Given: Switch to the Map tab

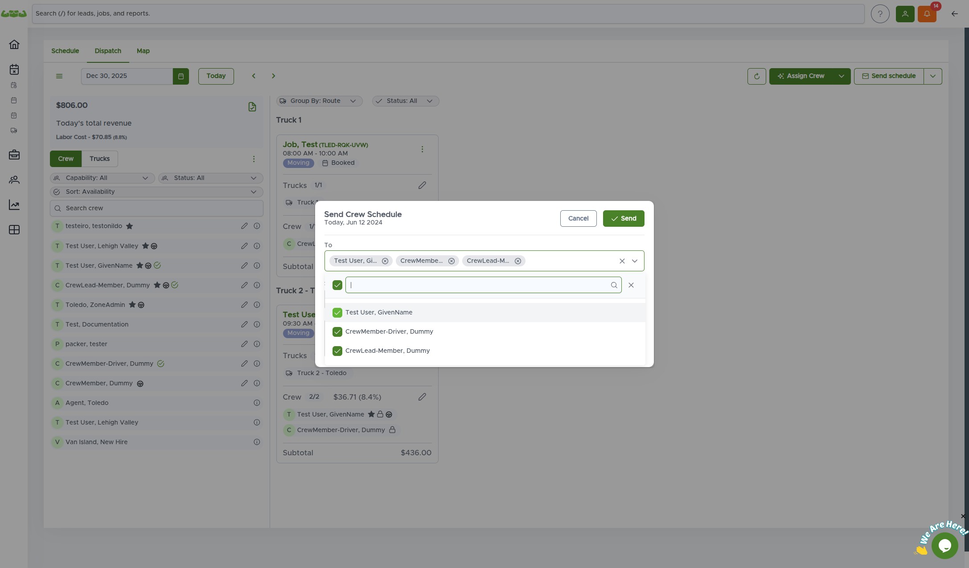Looking at the screenshot, I should [143, 51].
